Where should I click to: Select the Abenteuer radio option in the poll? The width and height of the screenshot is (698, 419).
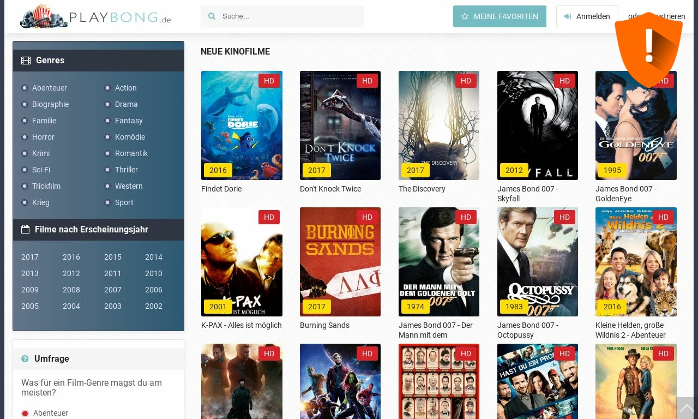point(25,414)
